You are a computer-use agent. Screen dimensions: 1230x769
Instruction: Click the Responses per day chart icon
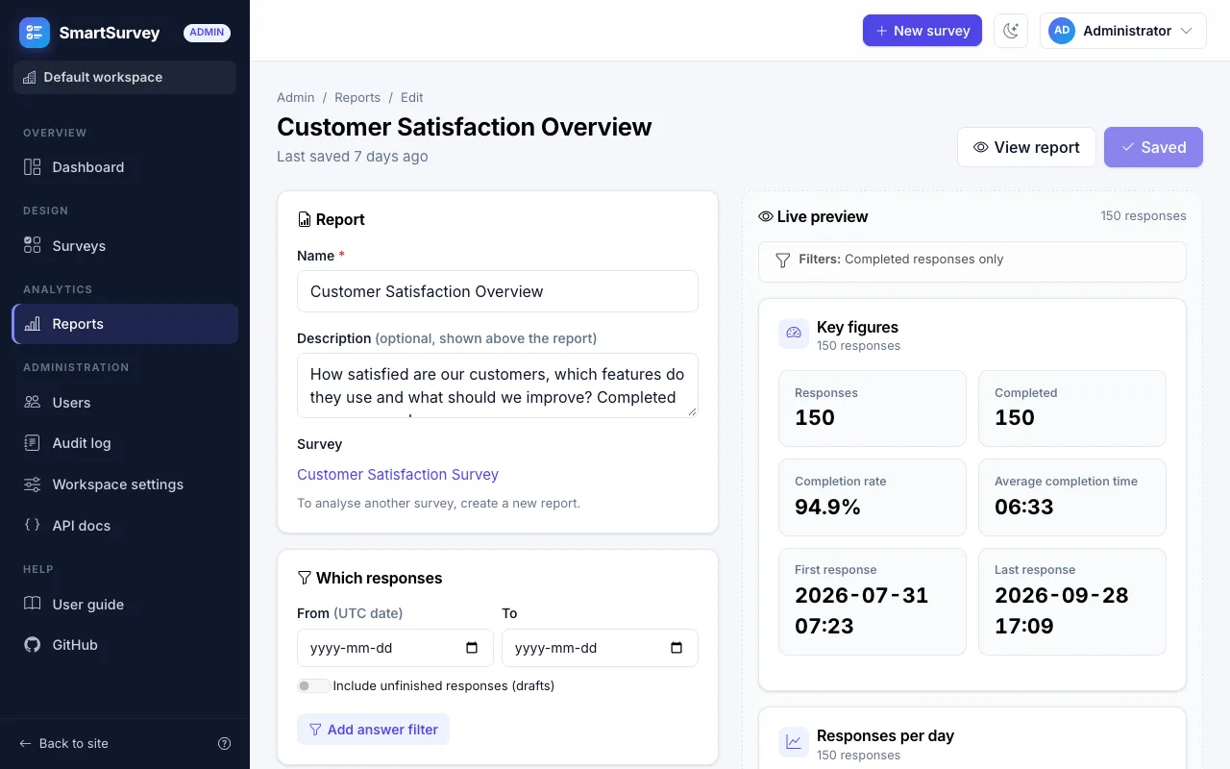pos(794,742)
